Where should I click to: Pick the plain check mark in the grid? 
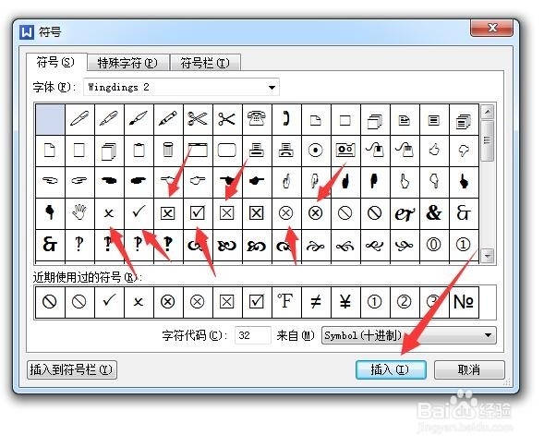pyautogui.click(x=139, y=212)
